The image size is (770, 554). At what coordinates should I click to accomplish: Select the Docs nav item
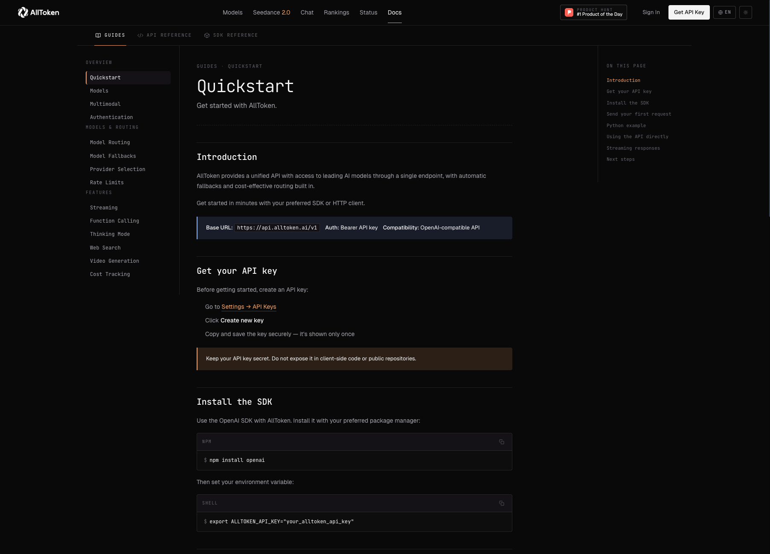click(395, 12)
